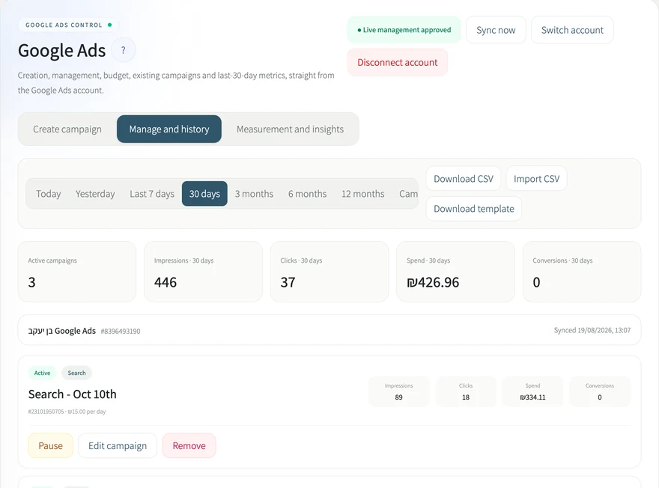Click the Synced 19/08/2026, 13:07 timestamp
The width and height of the screenshot is (659, 488).
pyautogui.click(x=592, y=331)
